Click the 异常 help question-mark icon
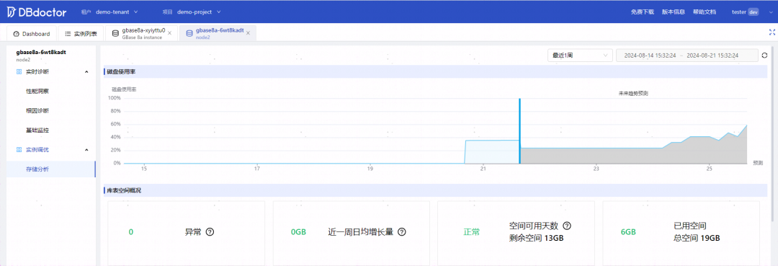 (x=210, y=231)
